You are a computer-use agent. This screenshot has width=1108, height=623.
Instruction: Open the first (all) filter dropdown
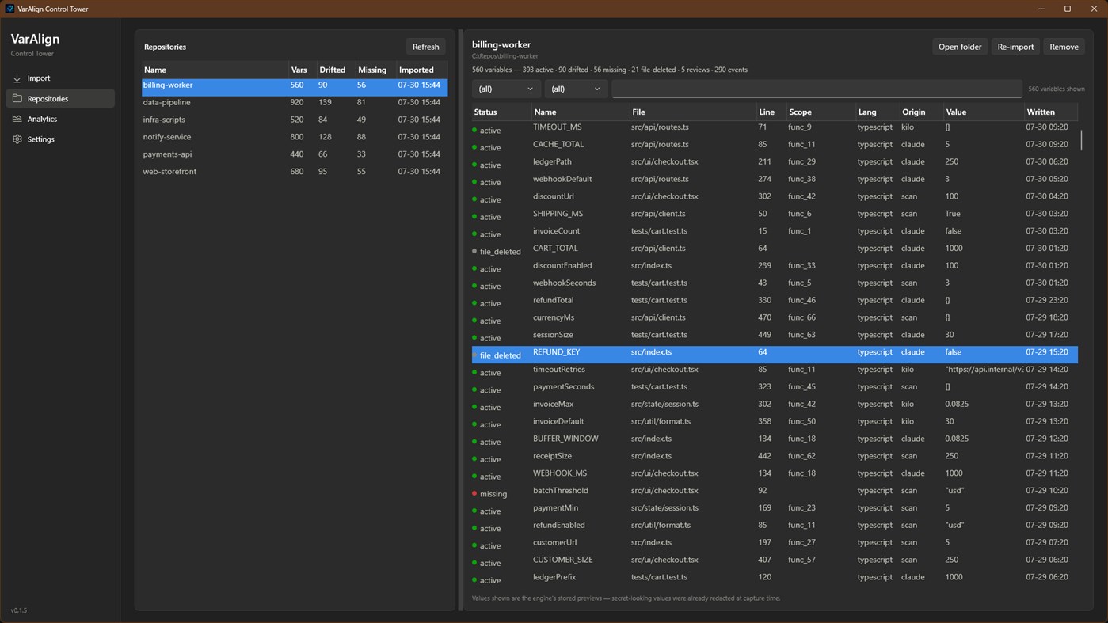click(x=506, y=89)
